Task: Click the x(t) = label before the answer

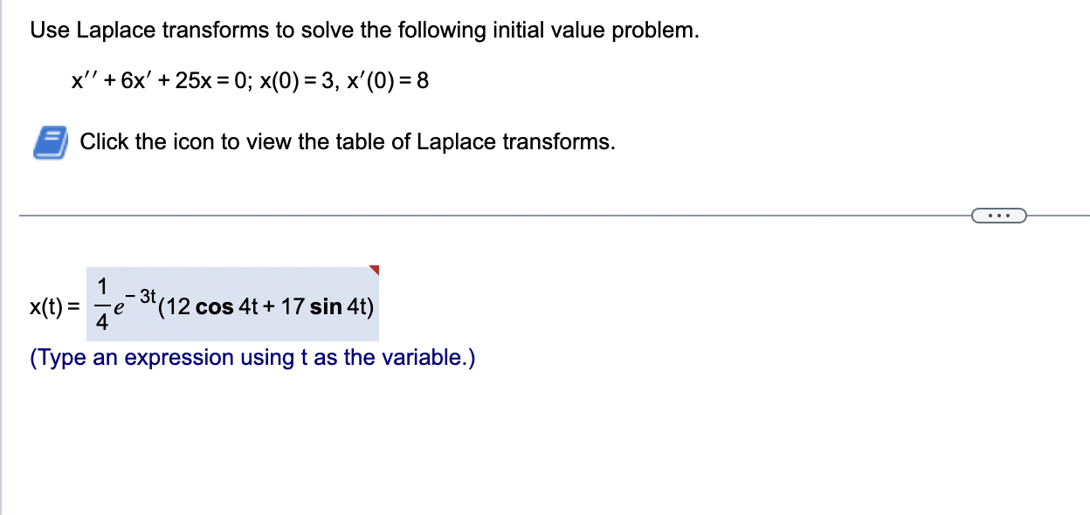Action: [52, 306]
